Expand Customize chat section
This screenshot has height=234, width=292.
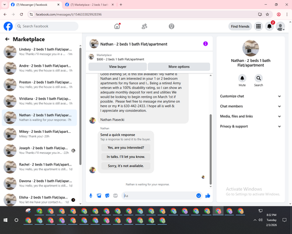[251, 96]
